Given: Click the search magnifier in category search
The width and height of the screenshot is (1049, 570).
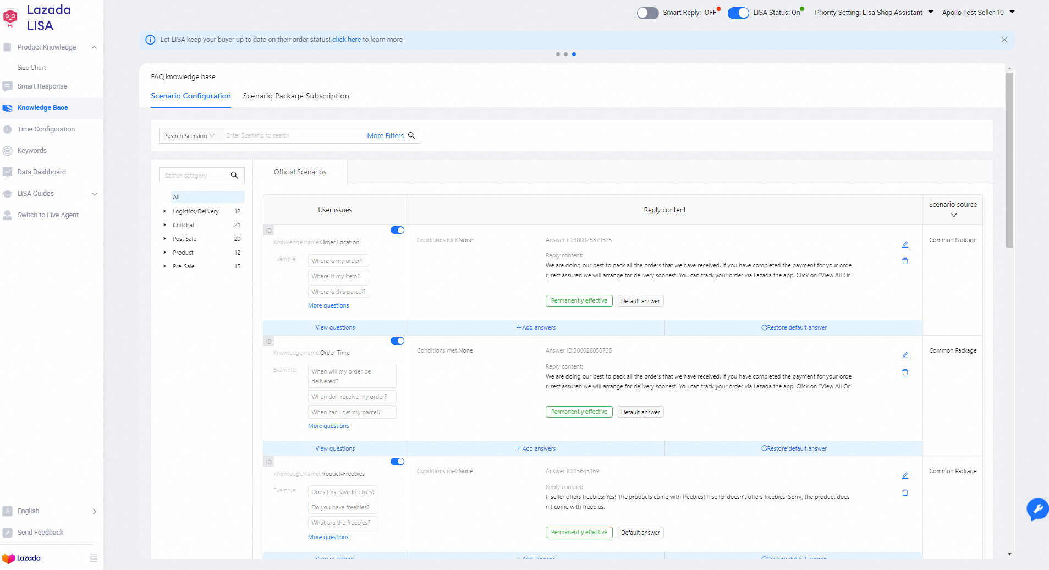Looking at the screenshot, I should click(234, 176).
